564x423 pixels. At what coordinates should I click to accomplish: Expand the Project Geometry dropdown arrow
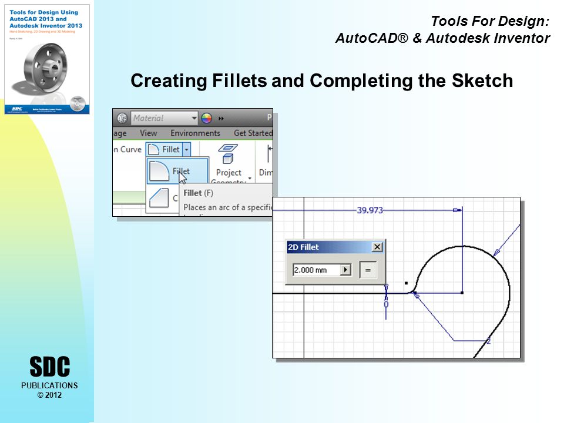[x=250, y=179]
